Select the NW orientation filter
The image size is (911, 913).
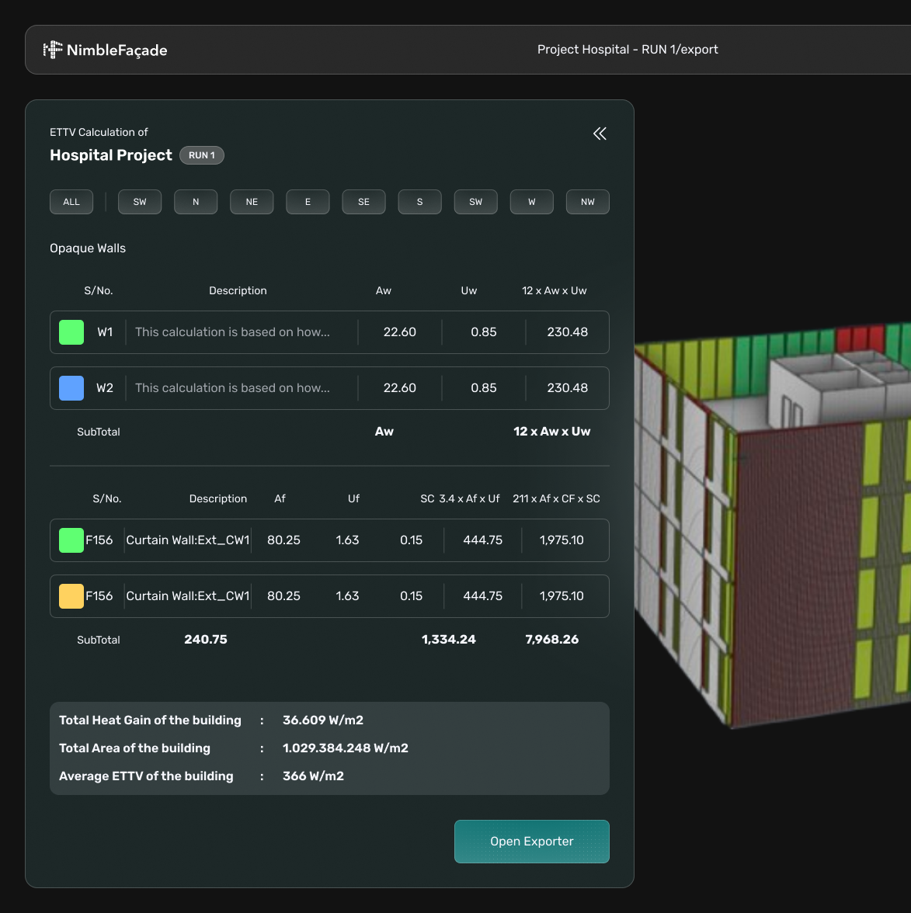588,202
